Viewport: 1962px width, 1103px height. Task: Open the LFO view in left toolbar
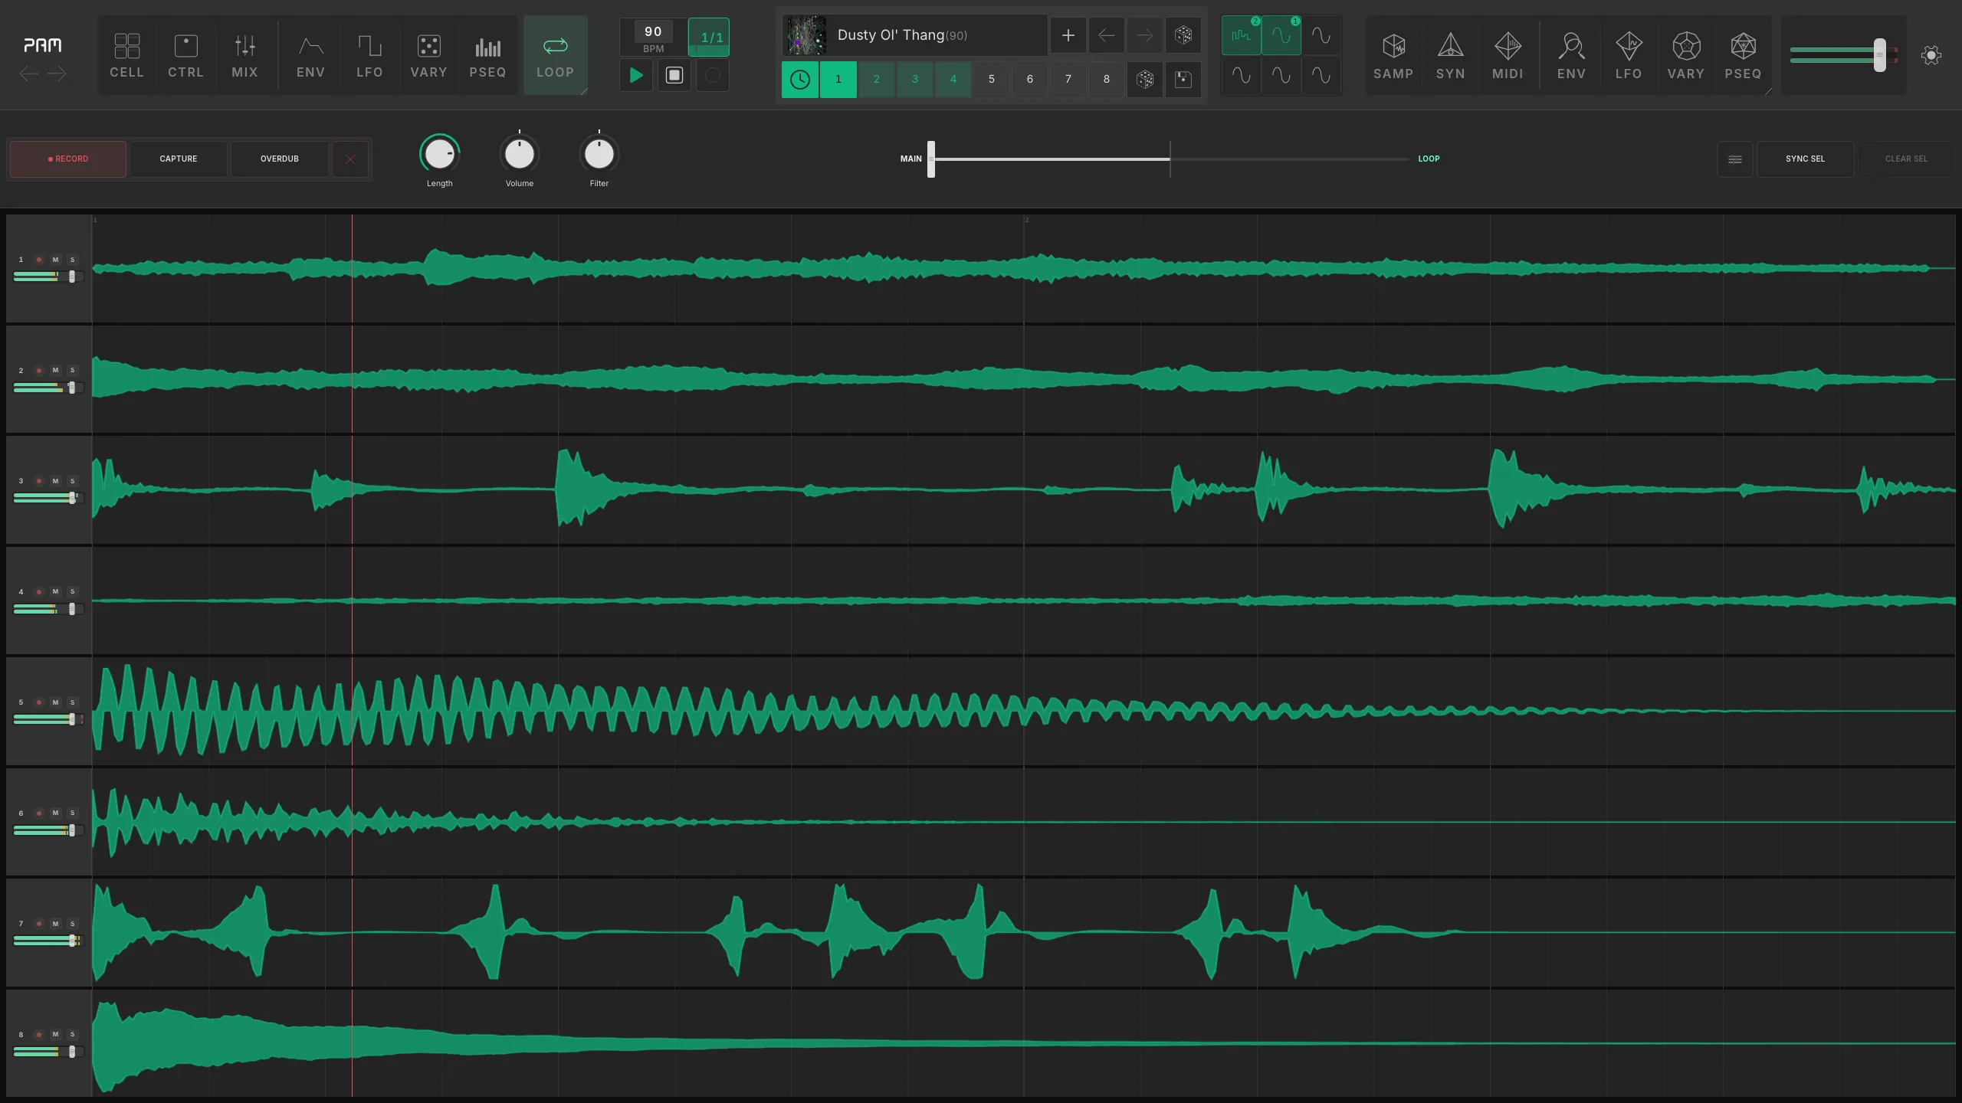pos(369,55)
